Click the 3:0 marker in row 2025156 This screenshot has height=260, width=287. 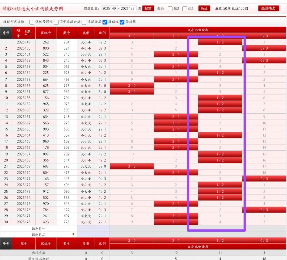[132, 85]
